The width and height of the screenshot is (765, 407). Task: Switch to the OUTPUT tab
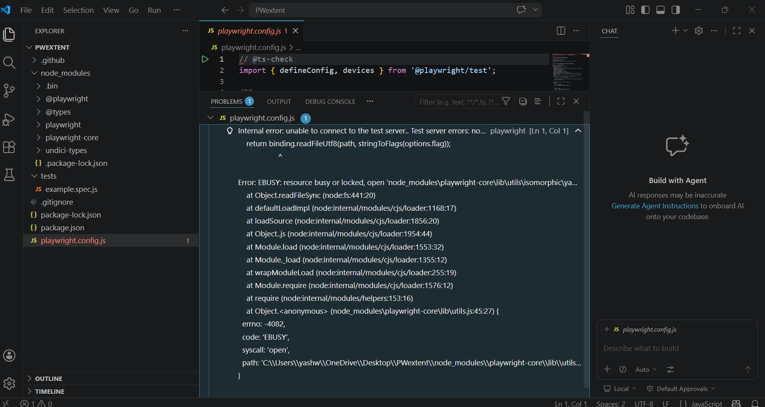coord(279,102)
